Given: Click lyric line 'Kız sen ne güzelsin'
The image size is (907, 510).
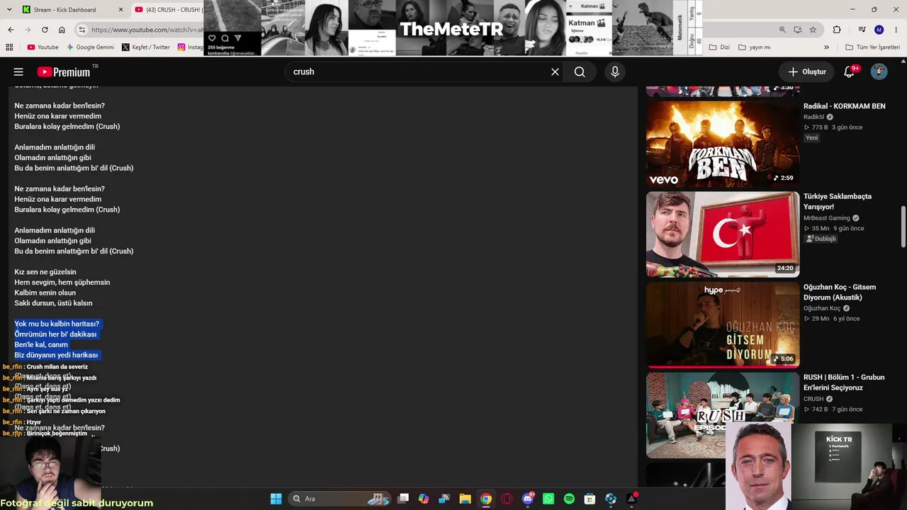Looking at the screenshot, I should click(x=45, y=272).
